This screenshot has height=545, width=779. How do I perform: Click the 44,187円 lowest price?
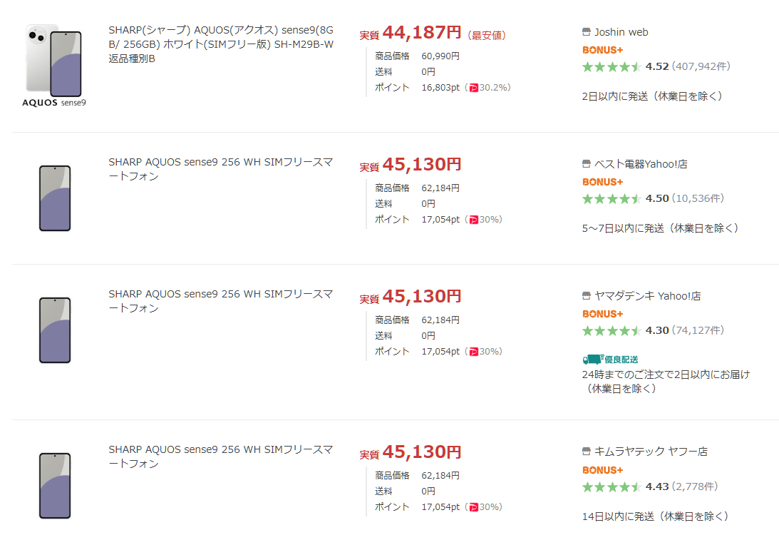[422, 33]
